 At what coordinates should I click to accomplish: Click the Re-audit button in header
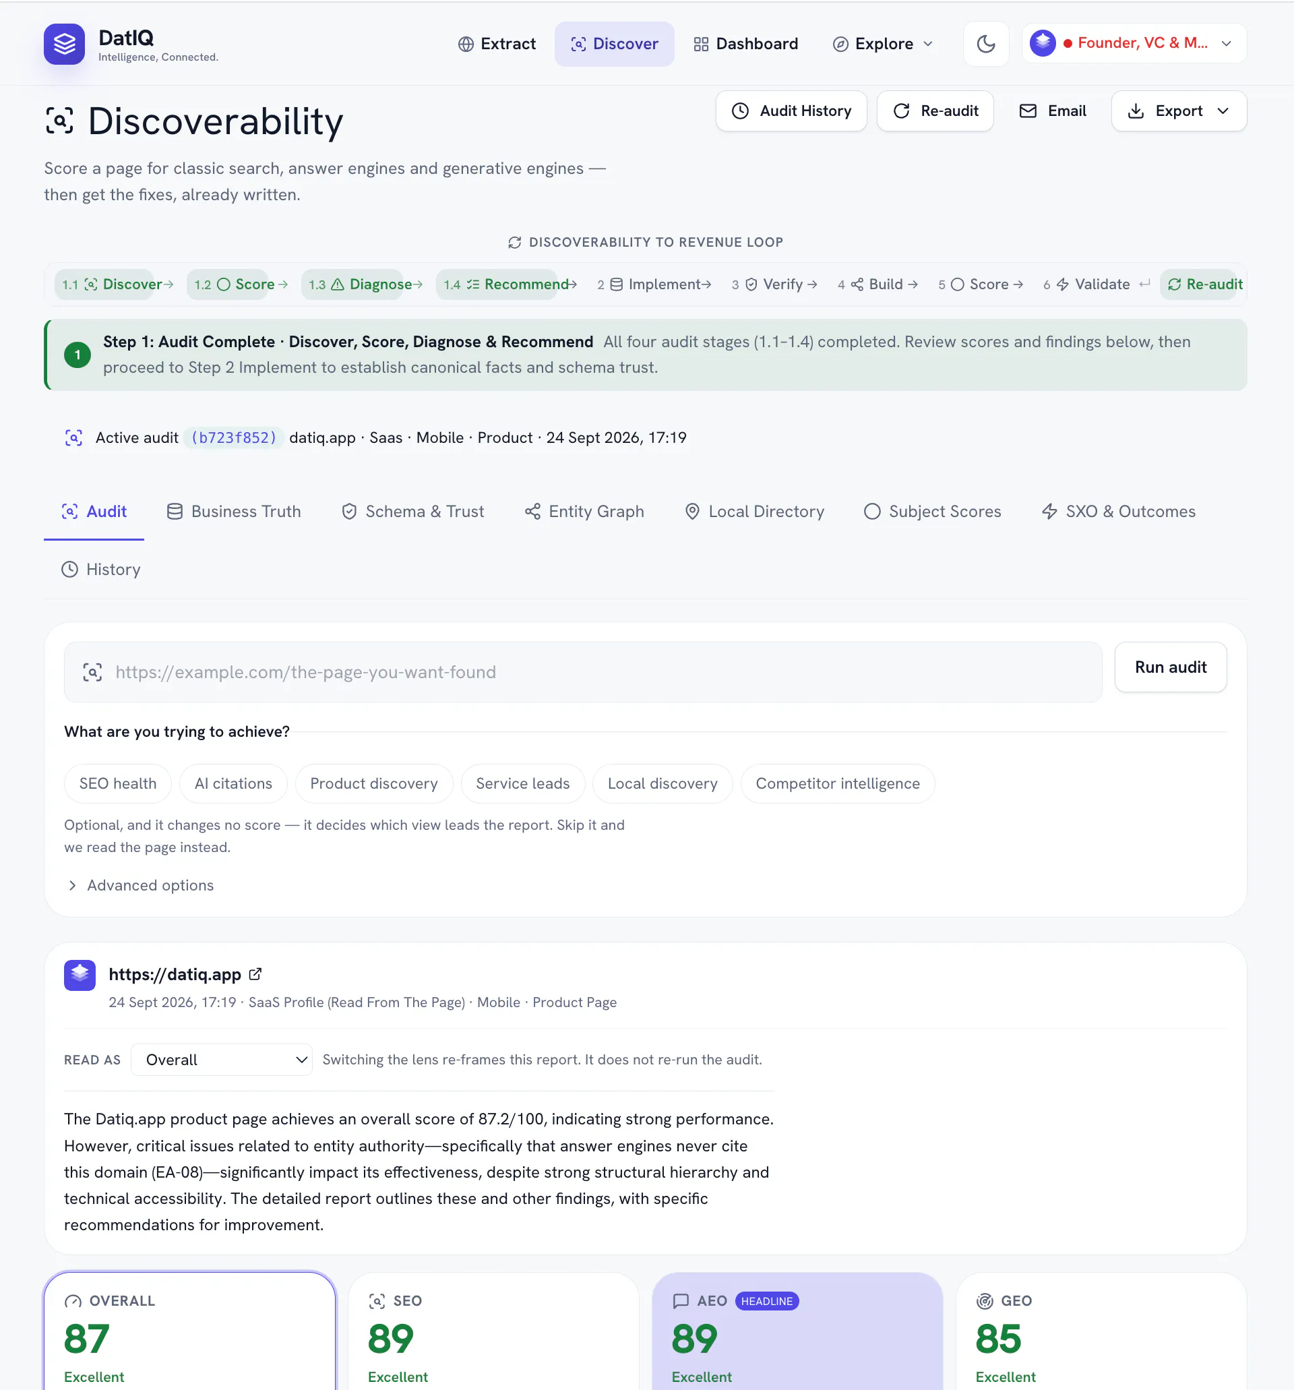(x=935, y=111)
